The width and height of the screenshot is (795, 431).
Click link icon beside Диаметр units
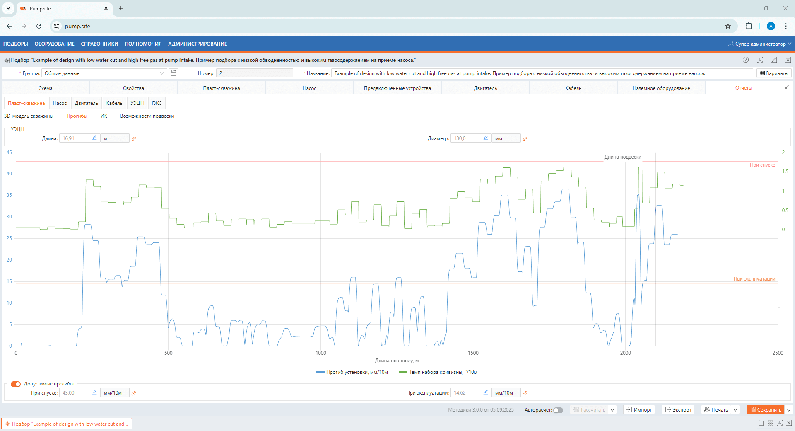(x=525, y=139)
